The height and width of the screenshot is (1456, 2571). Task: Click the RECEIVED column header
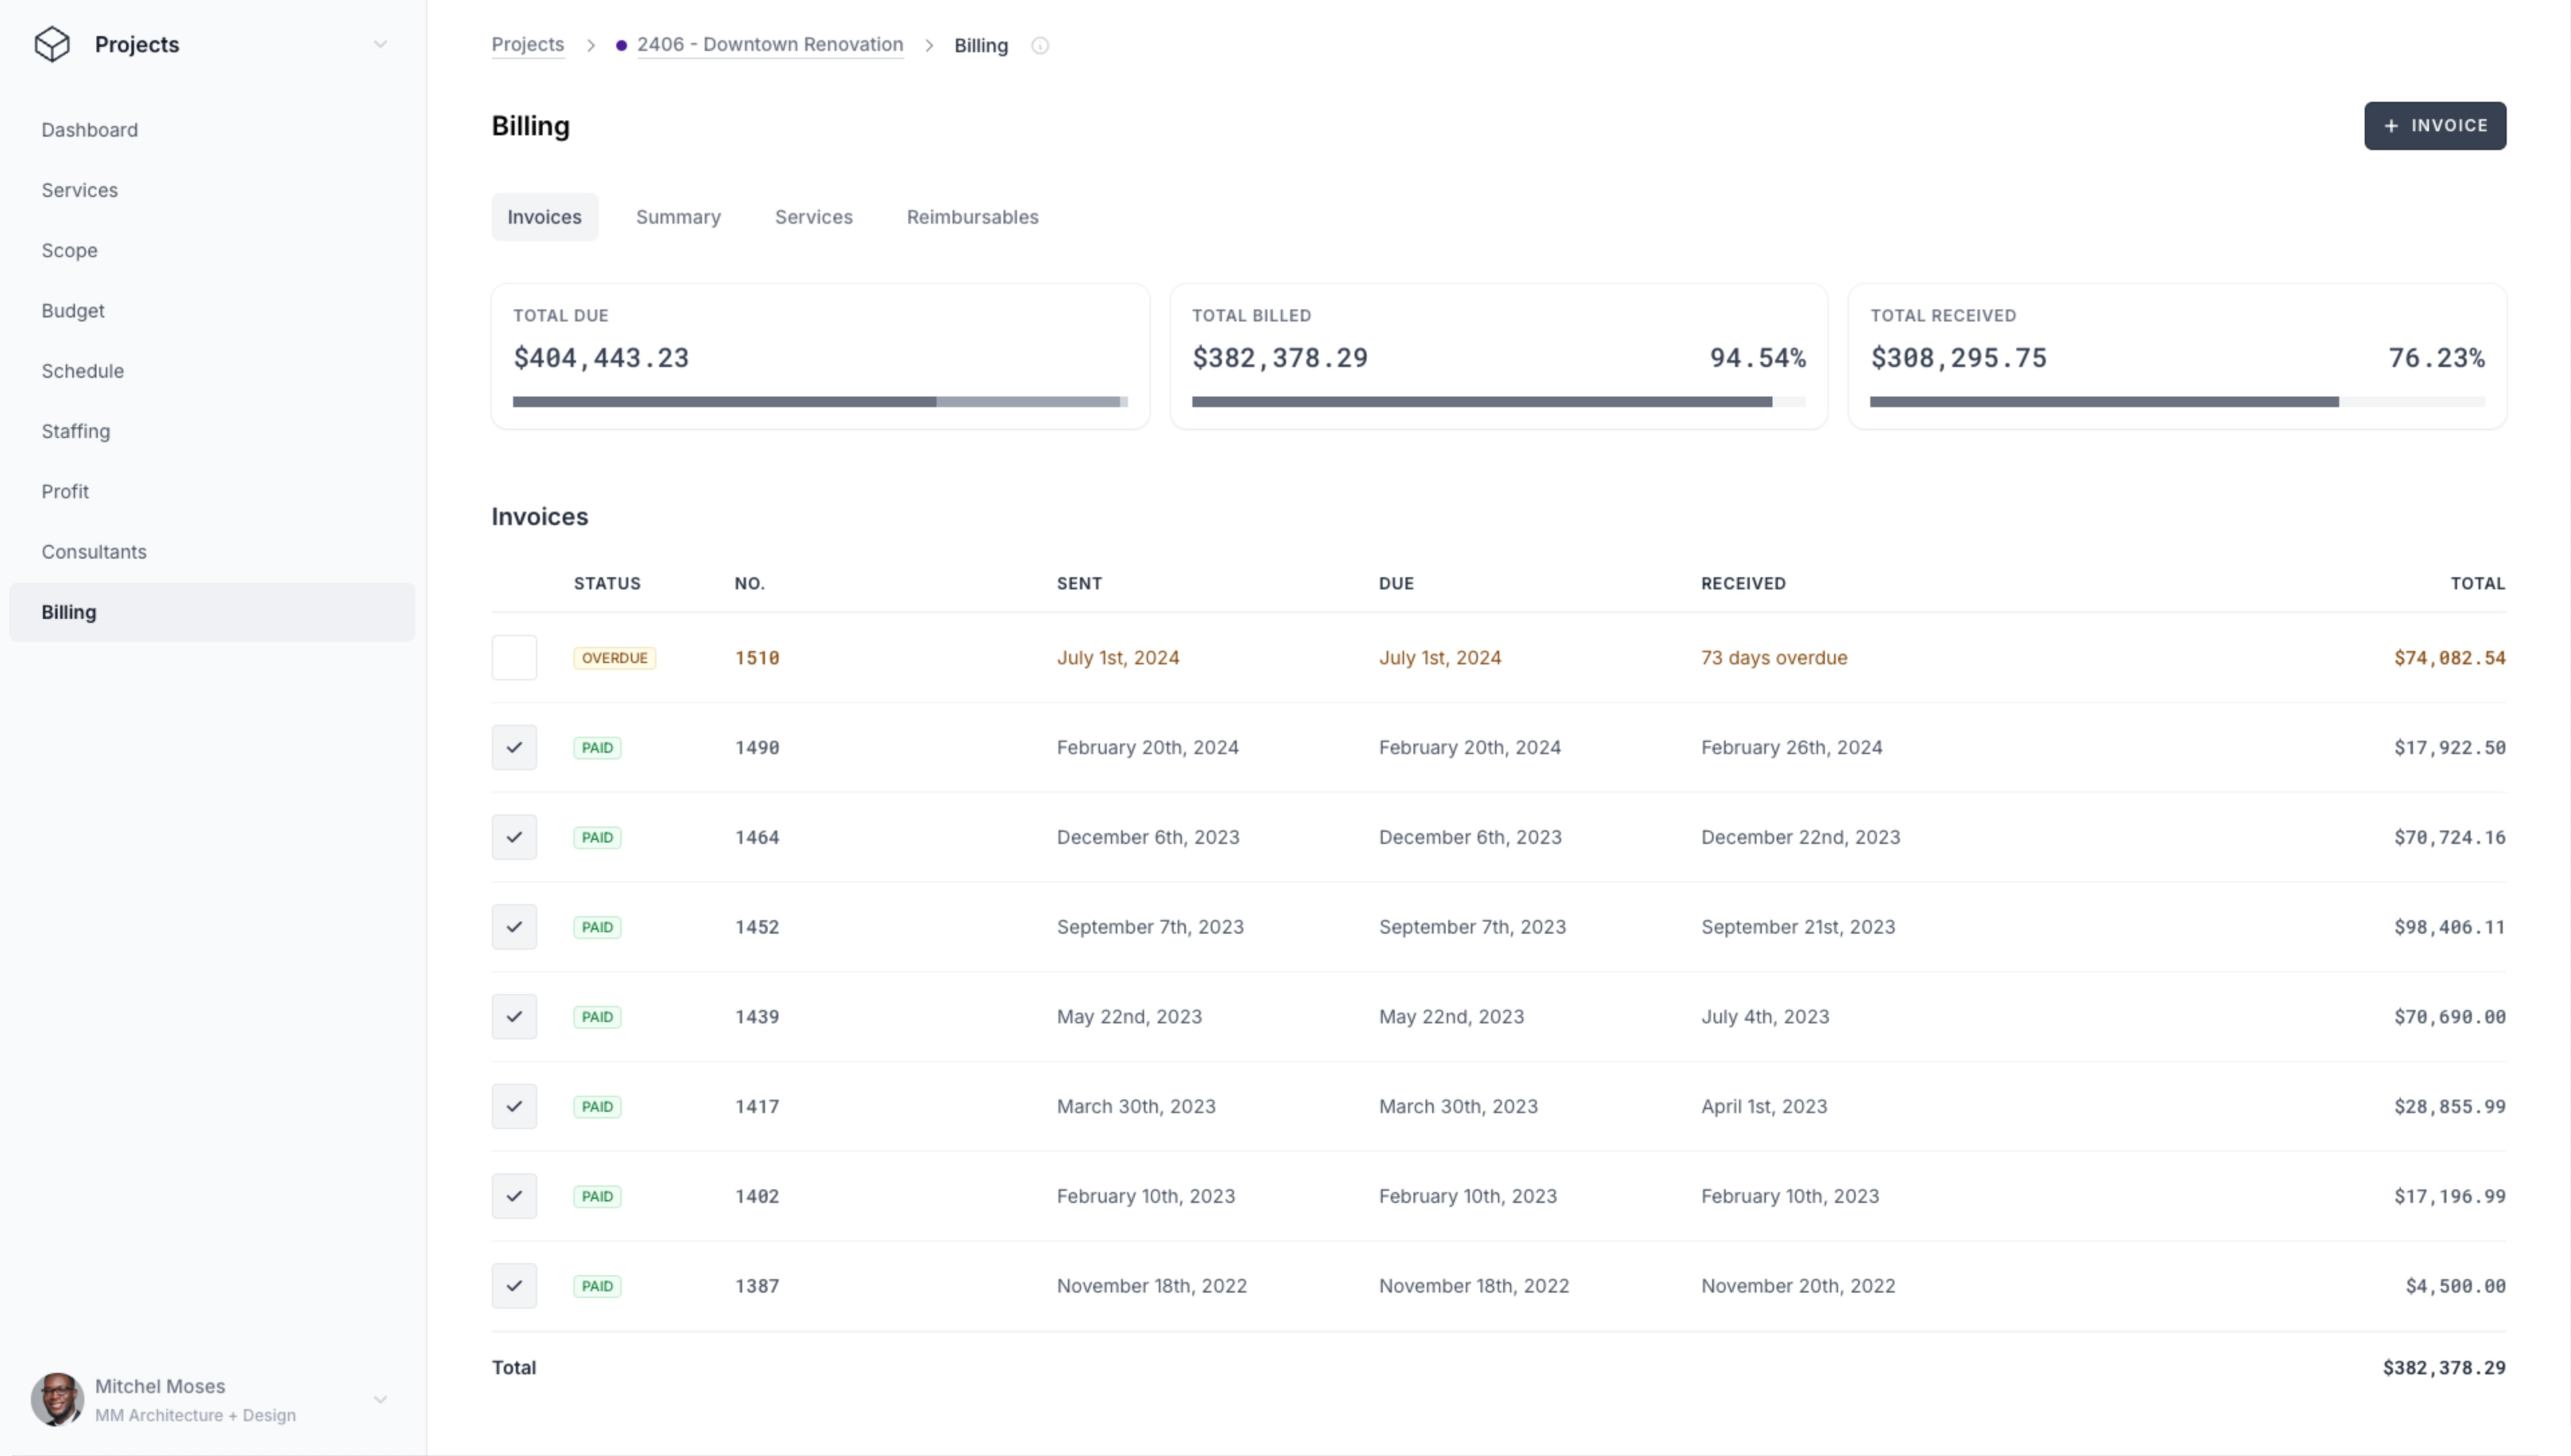tap(1743, 583)
